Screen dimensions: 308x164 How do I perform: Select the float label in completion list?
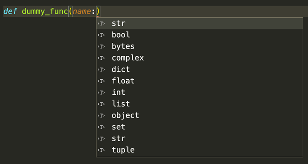coord(123,81)
